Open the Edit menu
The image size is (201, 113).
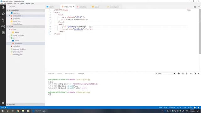click(x=5, y=3)
